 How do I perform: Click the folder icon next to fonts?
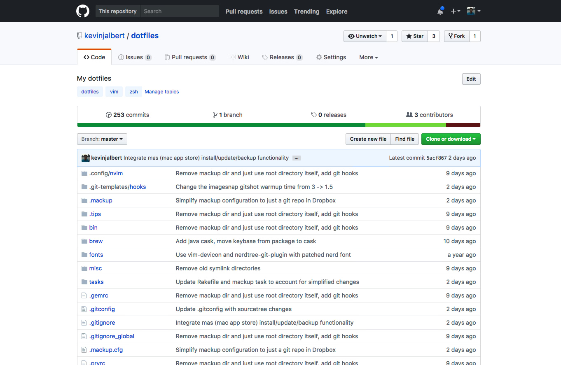[84, 255]
